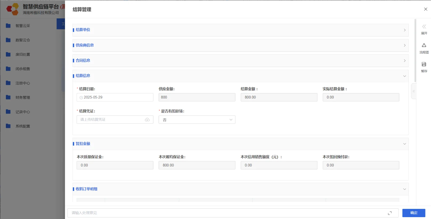Image resolution: width=431 pixels, height=219 pixels.
Task: Click the 注册中心 folder icon
Action: point(8,83)
